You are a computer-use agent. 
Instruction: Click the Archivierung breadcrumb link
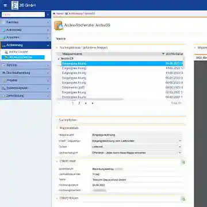point(75,14)
